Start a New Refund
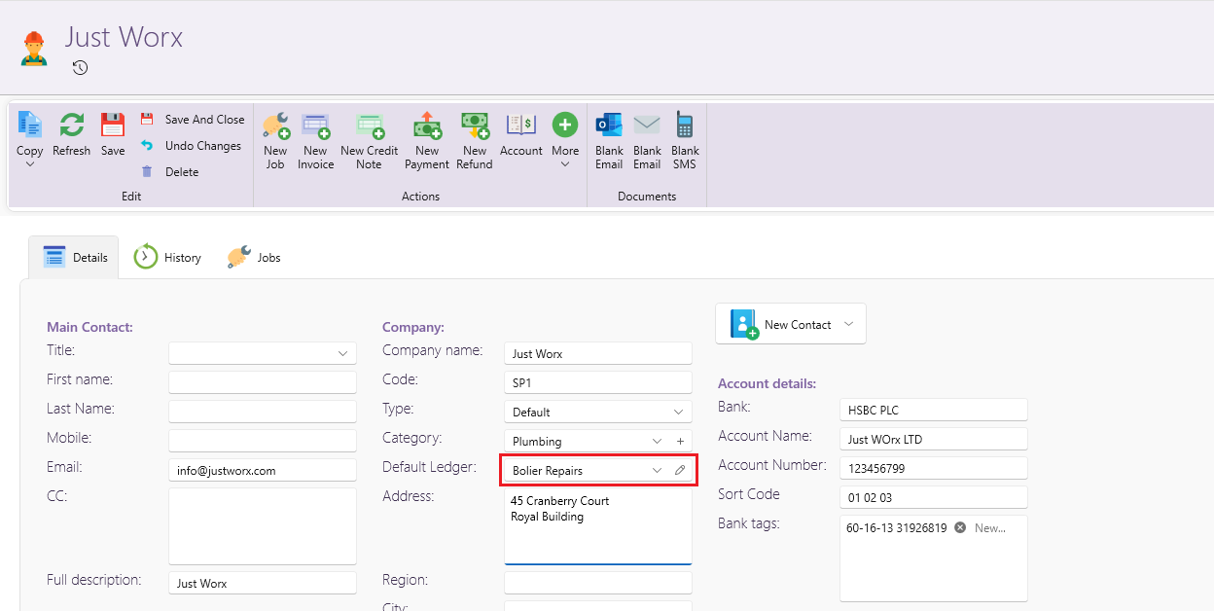This screenshot has height=611, width=1214. 475,126
